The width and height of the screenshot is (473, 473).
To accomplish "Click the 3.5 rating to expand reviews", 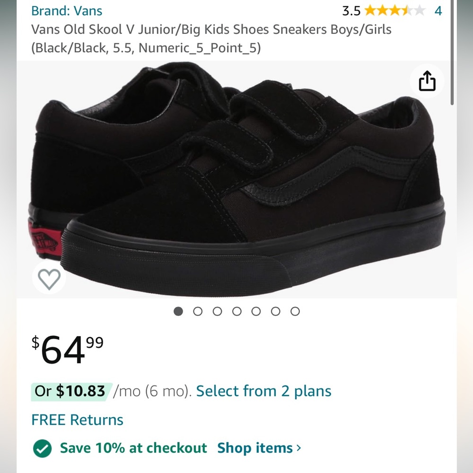I will [351, 11].
